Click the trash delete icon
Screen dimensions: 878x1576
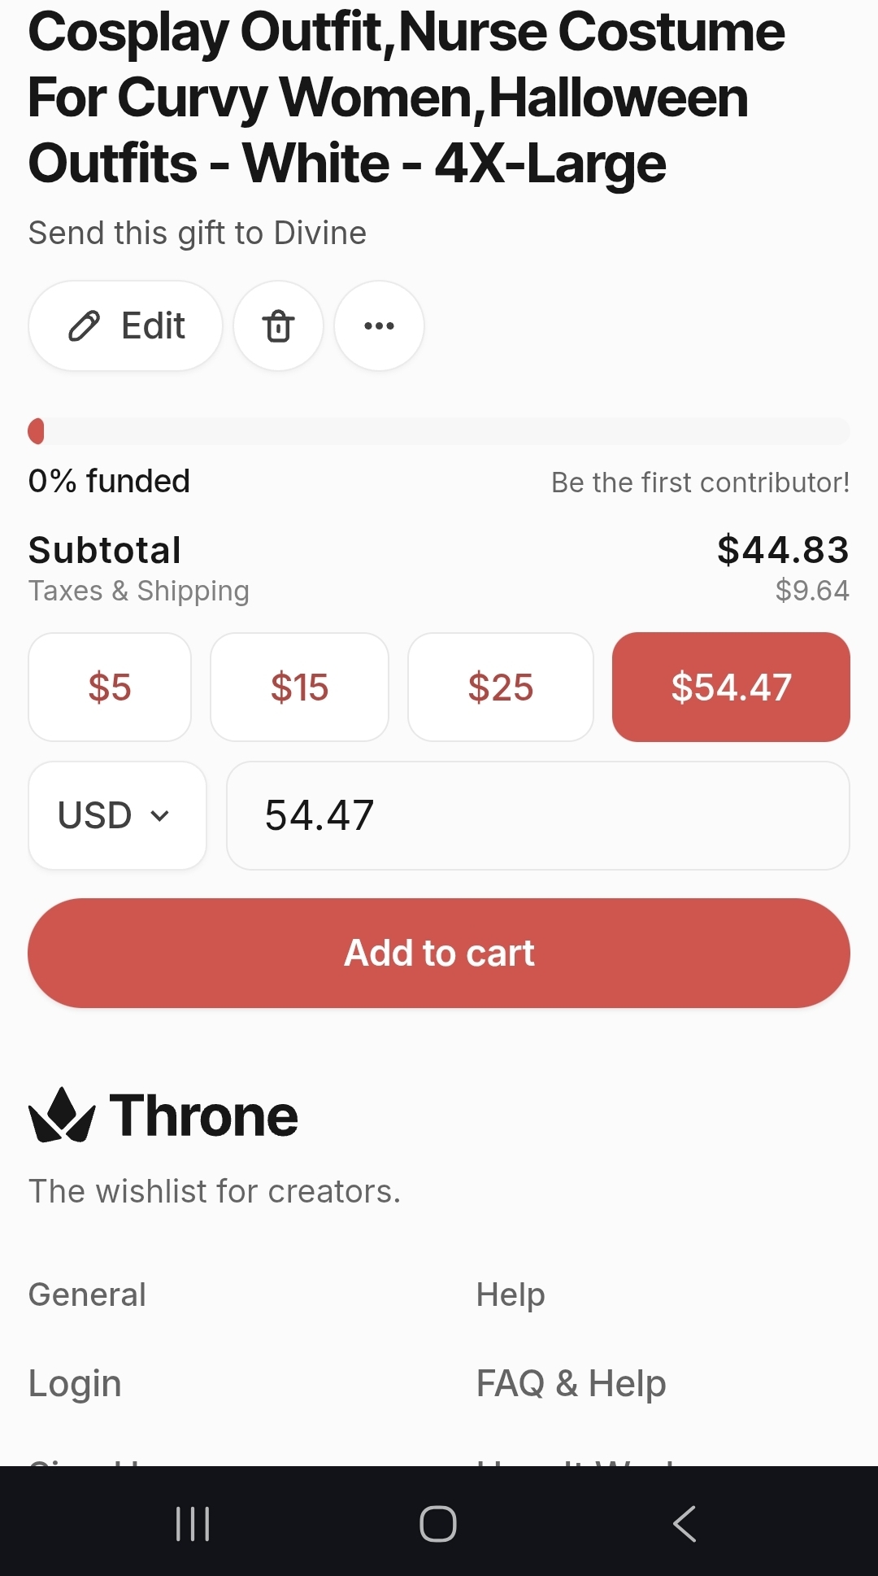pos(278,326)
